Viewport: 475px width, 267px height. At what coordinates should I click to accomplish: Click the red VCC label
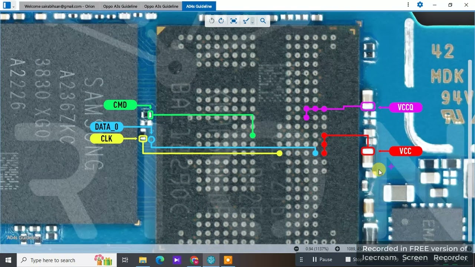(406, 151)
